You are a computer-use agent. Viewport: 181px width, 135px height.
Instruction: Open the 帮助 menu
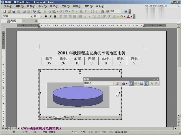coord(100,6)
